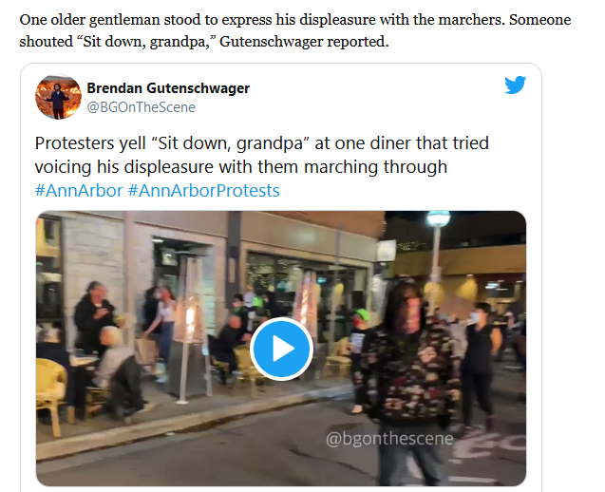Open the #AnnArborProtests hashtag

(x=203, y=191)
